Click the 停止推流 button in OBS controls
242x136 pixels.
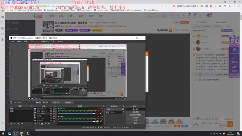coord(135,109)
